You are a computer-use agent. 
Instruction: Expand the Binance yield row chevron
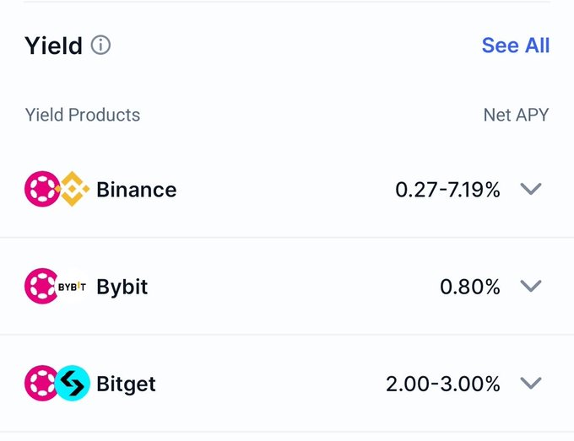(x=530, y=190)
